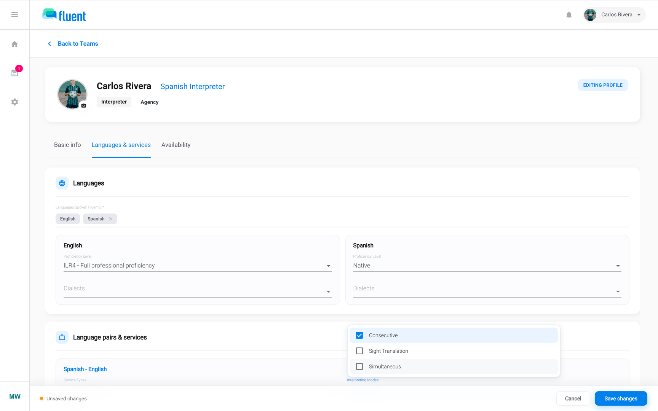Click the camera icon on profile photo
This screenshot has width=658, height=411.
click(x=84, y=105)
